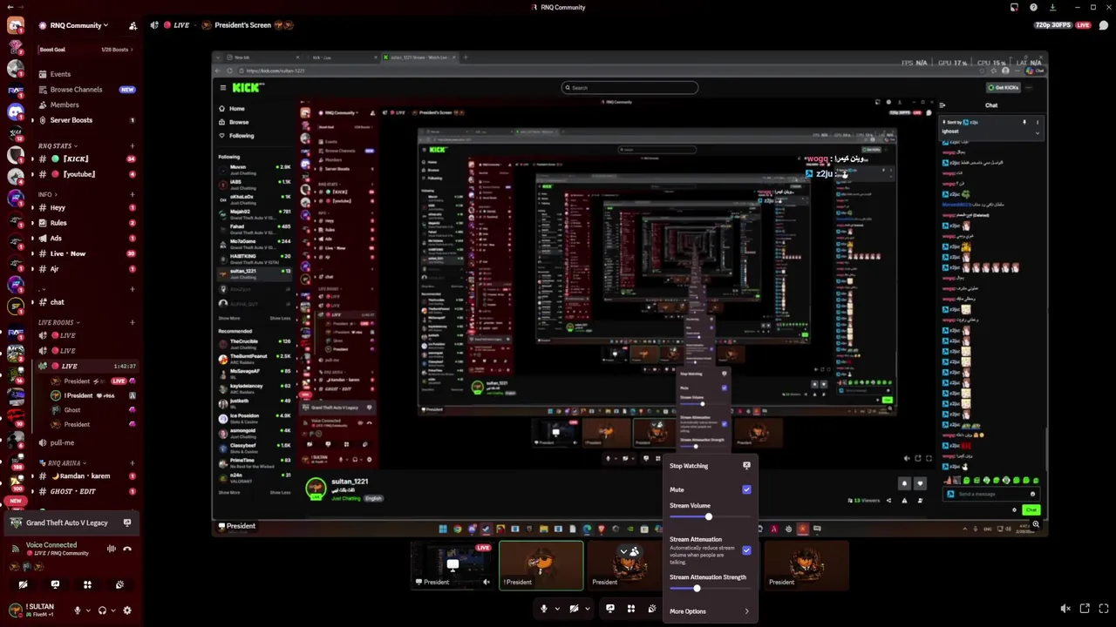The width and height of the screenshot is (1116, 627).
Task: Add a channel to RNQ STATS category
Action: [133, 145]
